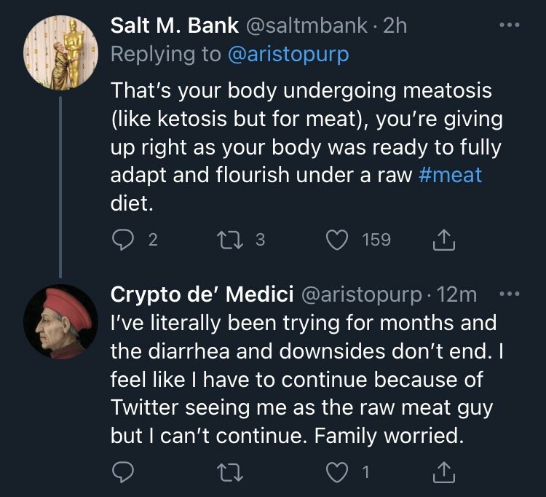This screenshot has width=546, height=497.
Task: Go to the Crypto de' Medici display name
Action: pos(202,294)
